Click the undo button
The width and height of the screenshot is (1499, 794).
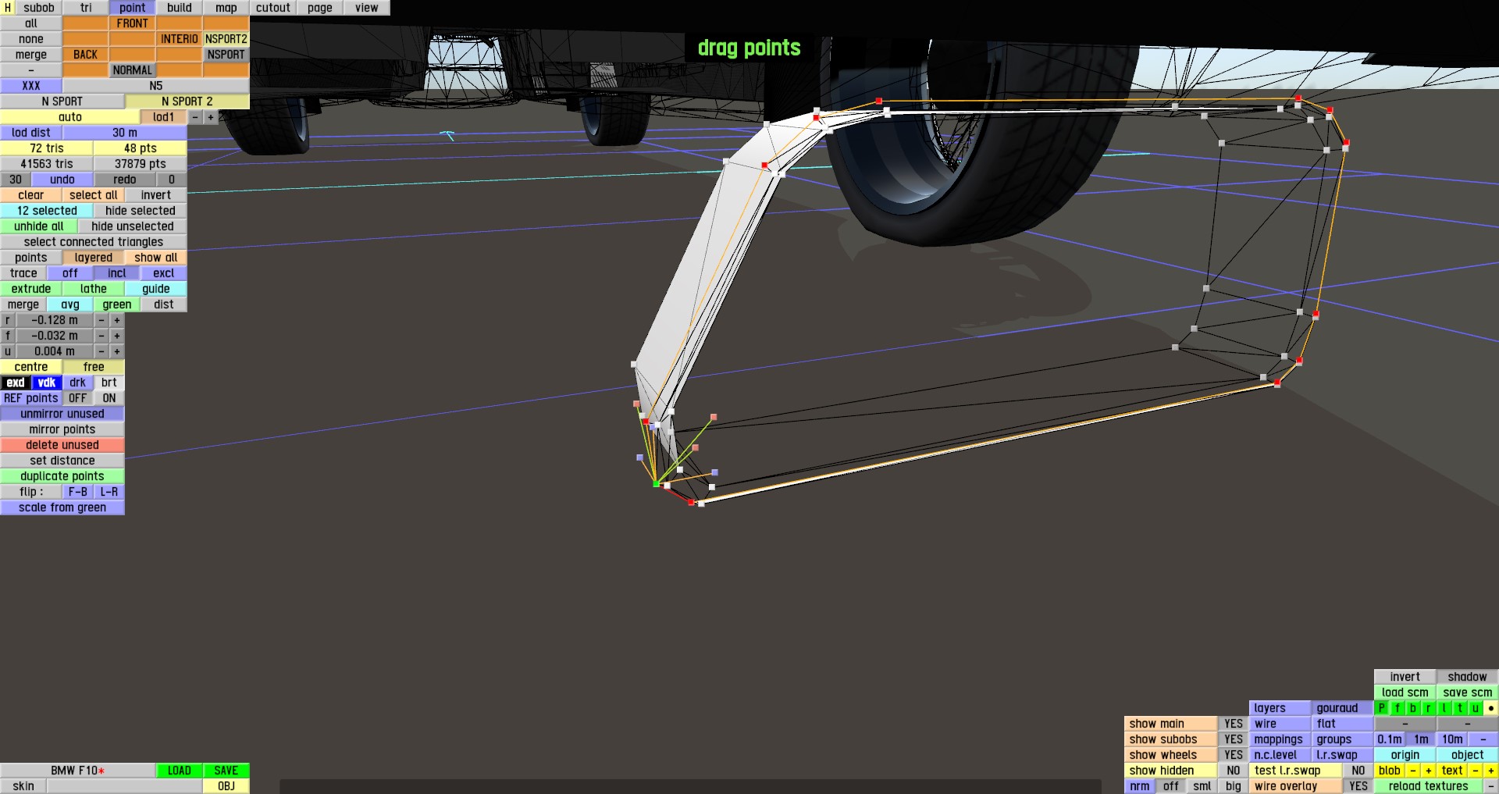pyautogui.click(x=62, y=180)
